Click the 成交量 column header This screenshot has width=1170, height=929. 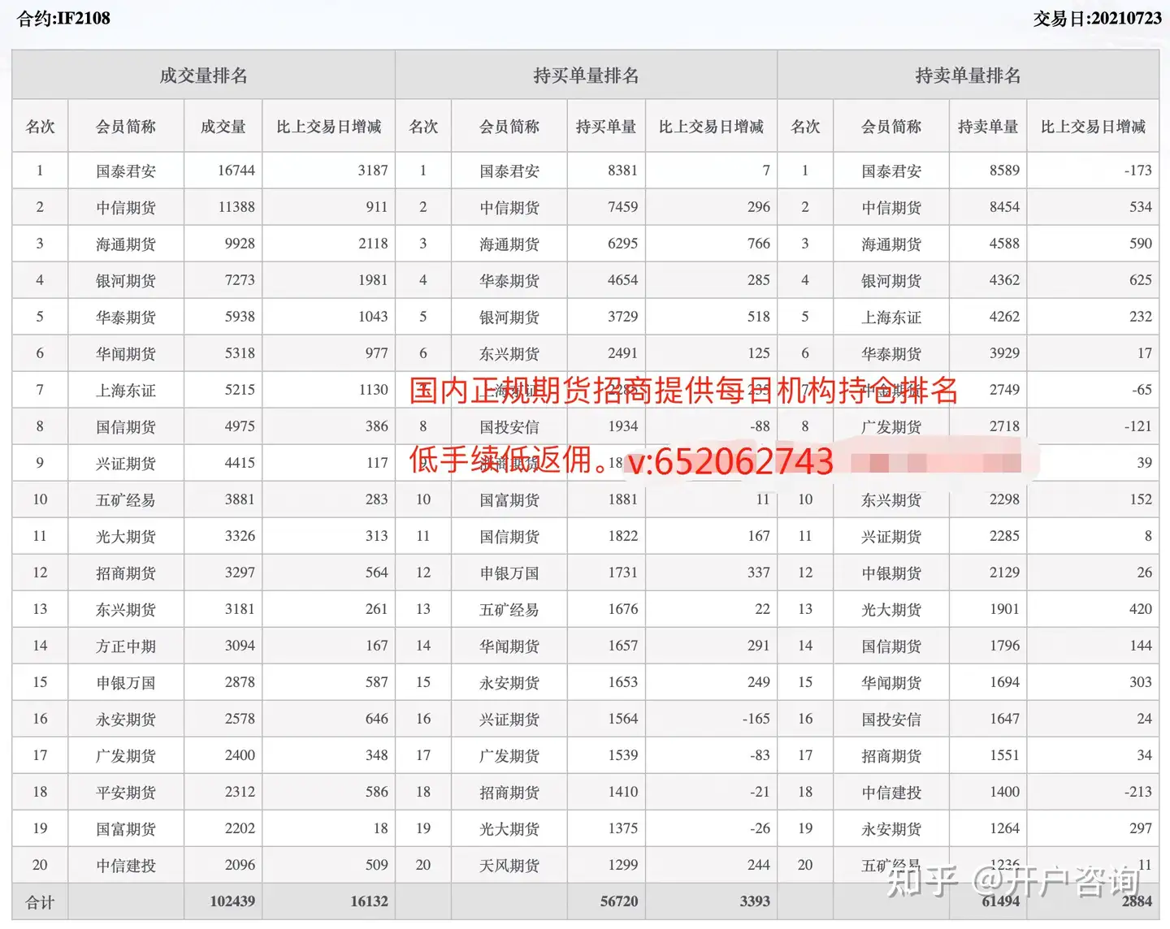pos(223,127)
